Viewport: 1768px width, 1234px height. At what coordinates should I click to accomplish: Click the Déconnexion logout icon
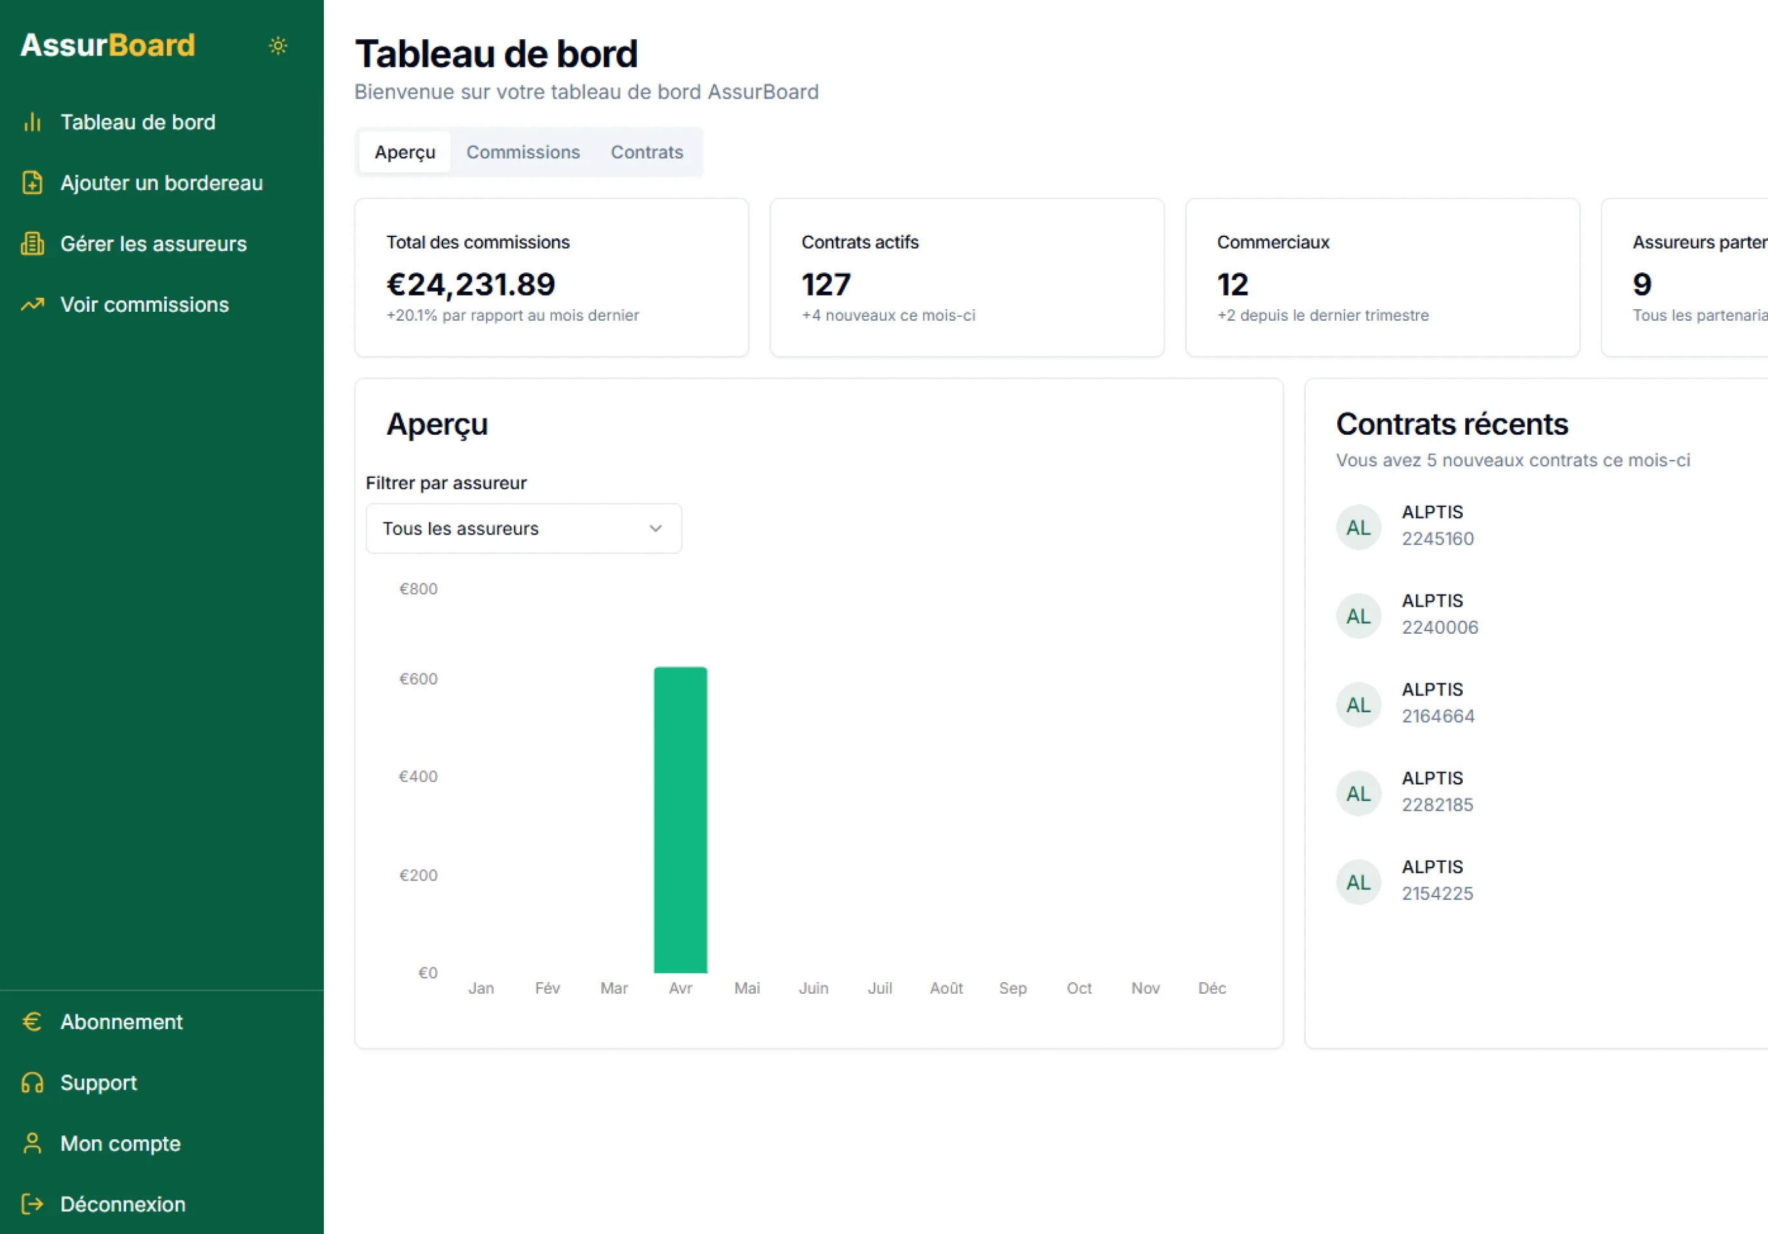point(32,1203)
